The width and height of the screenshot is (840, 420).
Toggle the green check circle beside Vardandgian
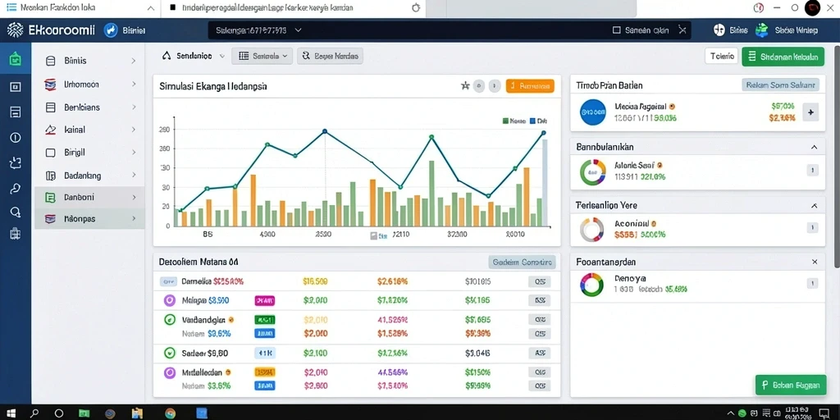169,320
